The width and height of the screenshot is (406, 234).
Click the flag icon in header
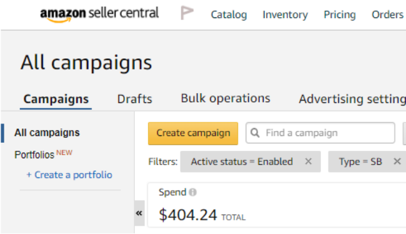click(187, 12)
